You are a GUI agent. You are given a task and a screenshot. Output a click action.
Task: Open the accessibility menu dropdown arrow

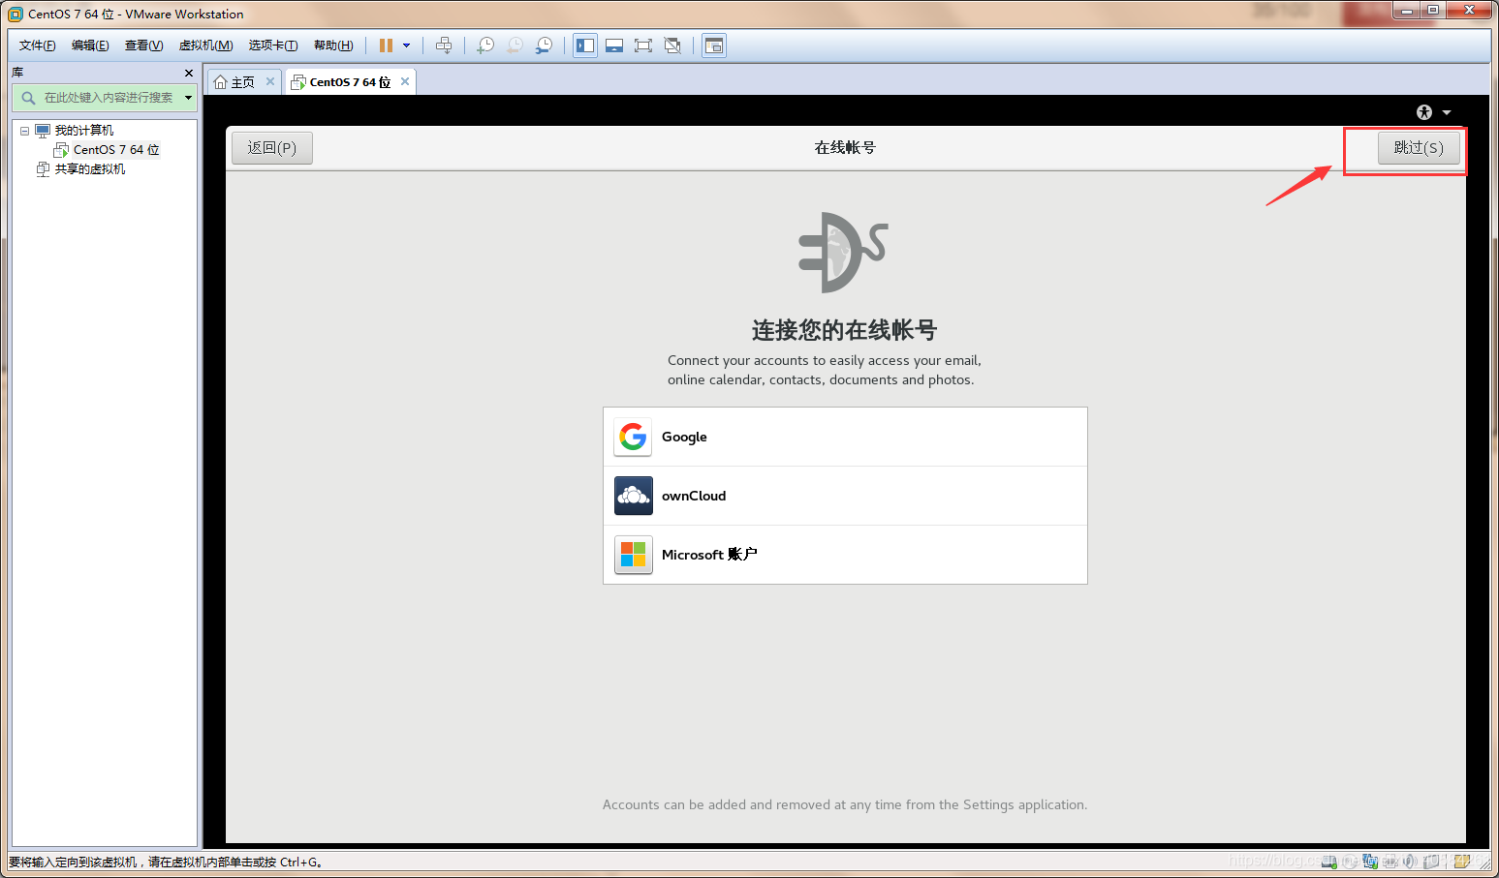point(1447,112)
